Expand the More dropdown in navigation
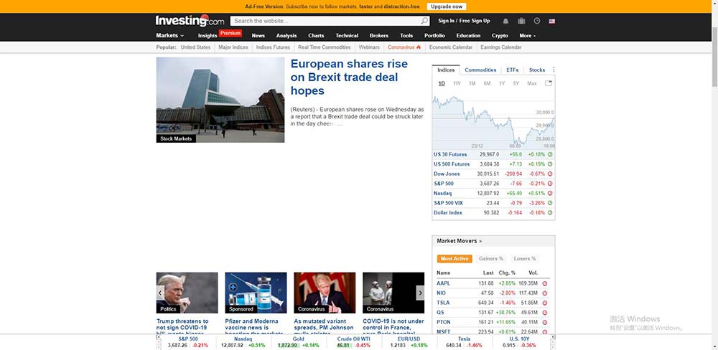This screenshot has width=718, height=350. click(x=528, y=35)
